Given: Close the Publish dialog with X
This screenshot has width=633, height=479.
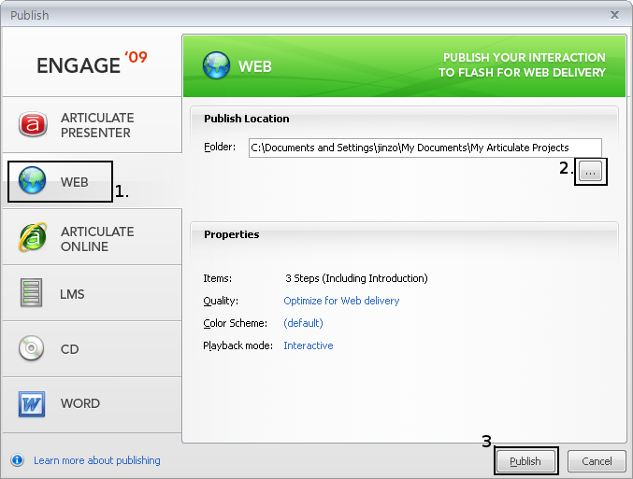Looking at the screenshot, I should [614, 15].
